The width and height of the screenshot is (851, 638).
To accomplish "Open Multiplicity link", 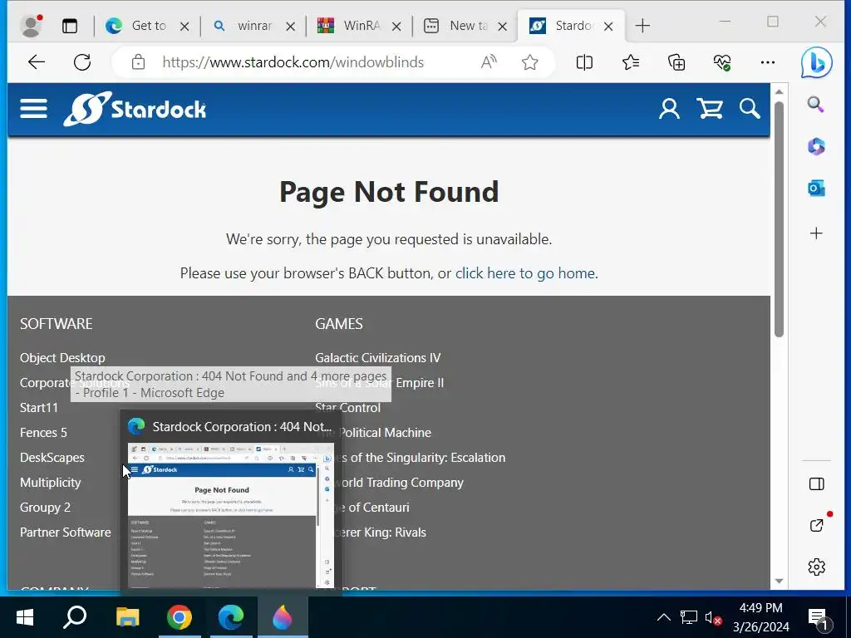I will [51, 483].
